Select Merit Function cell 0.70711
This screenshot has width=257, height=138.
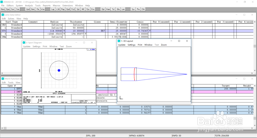[140, 110]
